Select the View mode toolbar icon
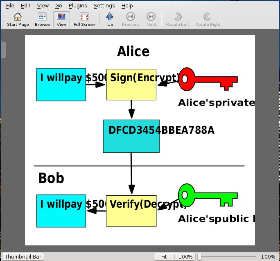This screenshot has width=280, height=261. 61,19
